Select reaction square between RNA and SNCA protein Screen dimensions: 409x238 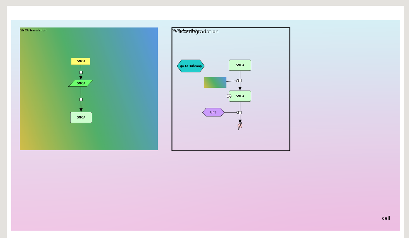pos(81,99)
